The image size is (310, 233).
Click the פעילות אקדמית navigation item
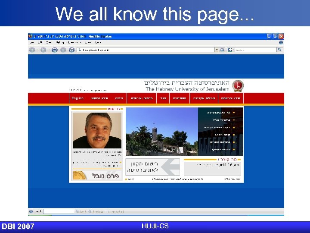(x=204, y=98)
